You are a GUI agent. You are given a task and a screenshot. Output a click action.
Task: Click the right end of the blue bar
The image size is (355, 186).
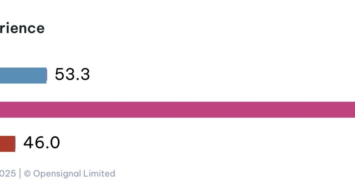click(46, 76)
